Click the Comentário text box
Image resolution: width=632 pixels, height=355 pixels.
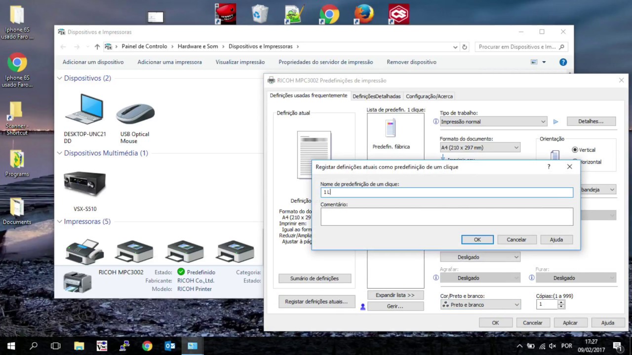pyautogui.click(x=447, y=216)
